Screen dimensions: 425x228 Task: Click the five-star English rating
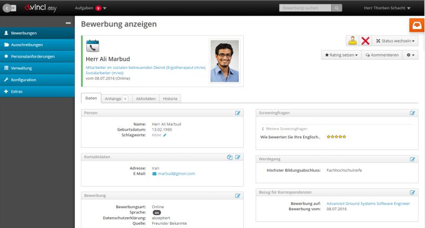coord(337,137)
